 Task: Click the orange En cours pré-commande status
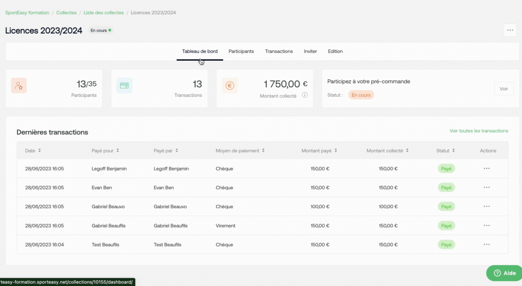[361, 95]
